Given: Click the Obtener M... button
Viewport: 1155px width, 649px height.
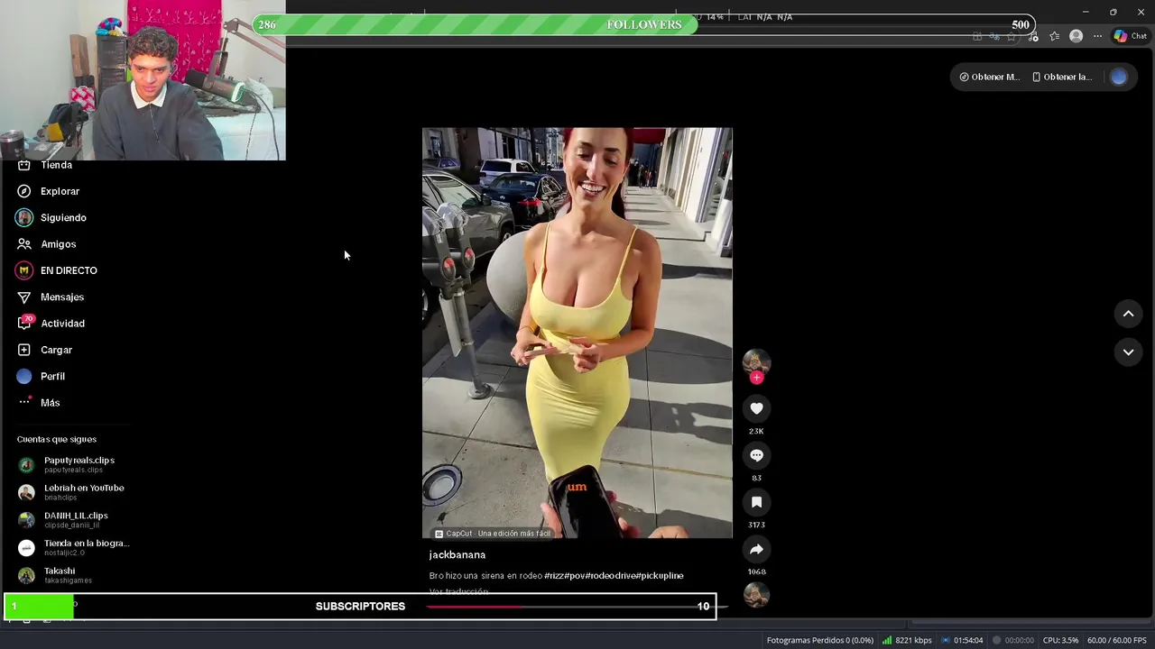Looking at the screenshot, I should coord(989,77).
